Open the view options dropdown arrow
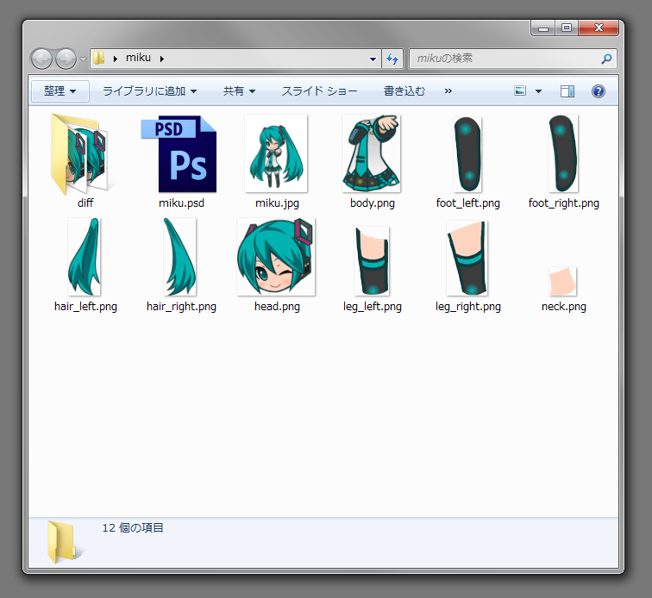The width and height of the screenshot is (652, 598). pos(538,91)
